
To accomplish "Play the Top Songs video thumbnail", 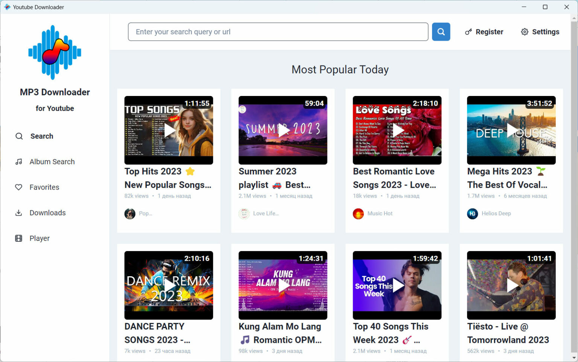I will (x=169, y=130).
